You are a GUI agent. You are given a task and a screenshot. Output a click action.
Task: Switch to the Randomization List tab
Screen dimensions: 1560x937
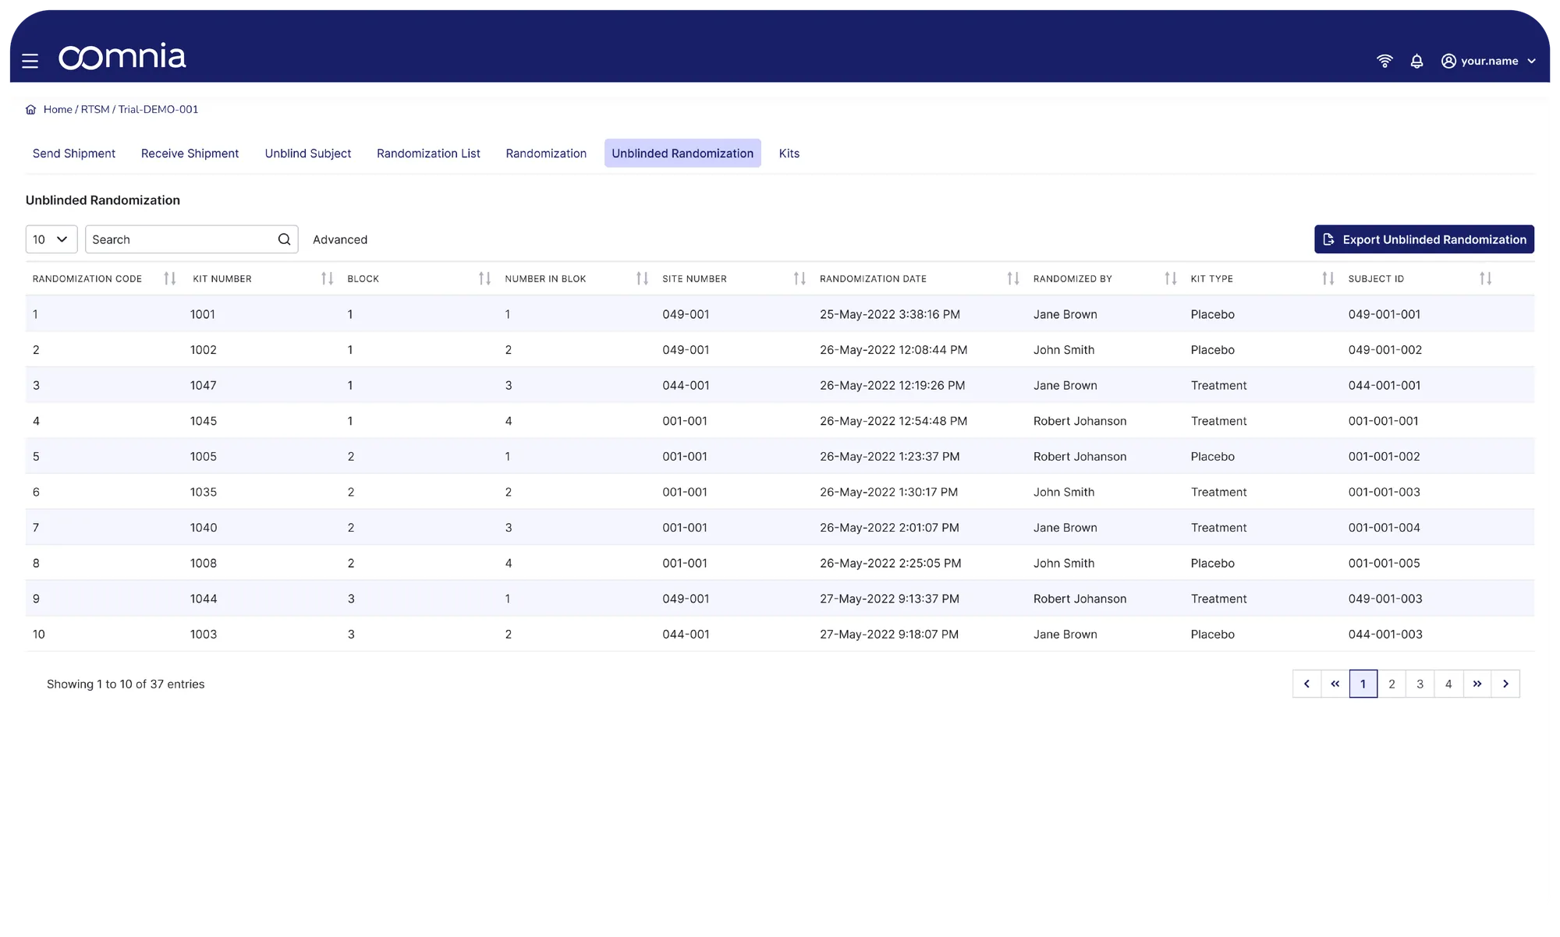[x=428, y=154]
